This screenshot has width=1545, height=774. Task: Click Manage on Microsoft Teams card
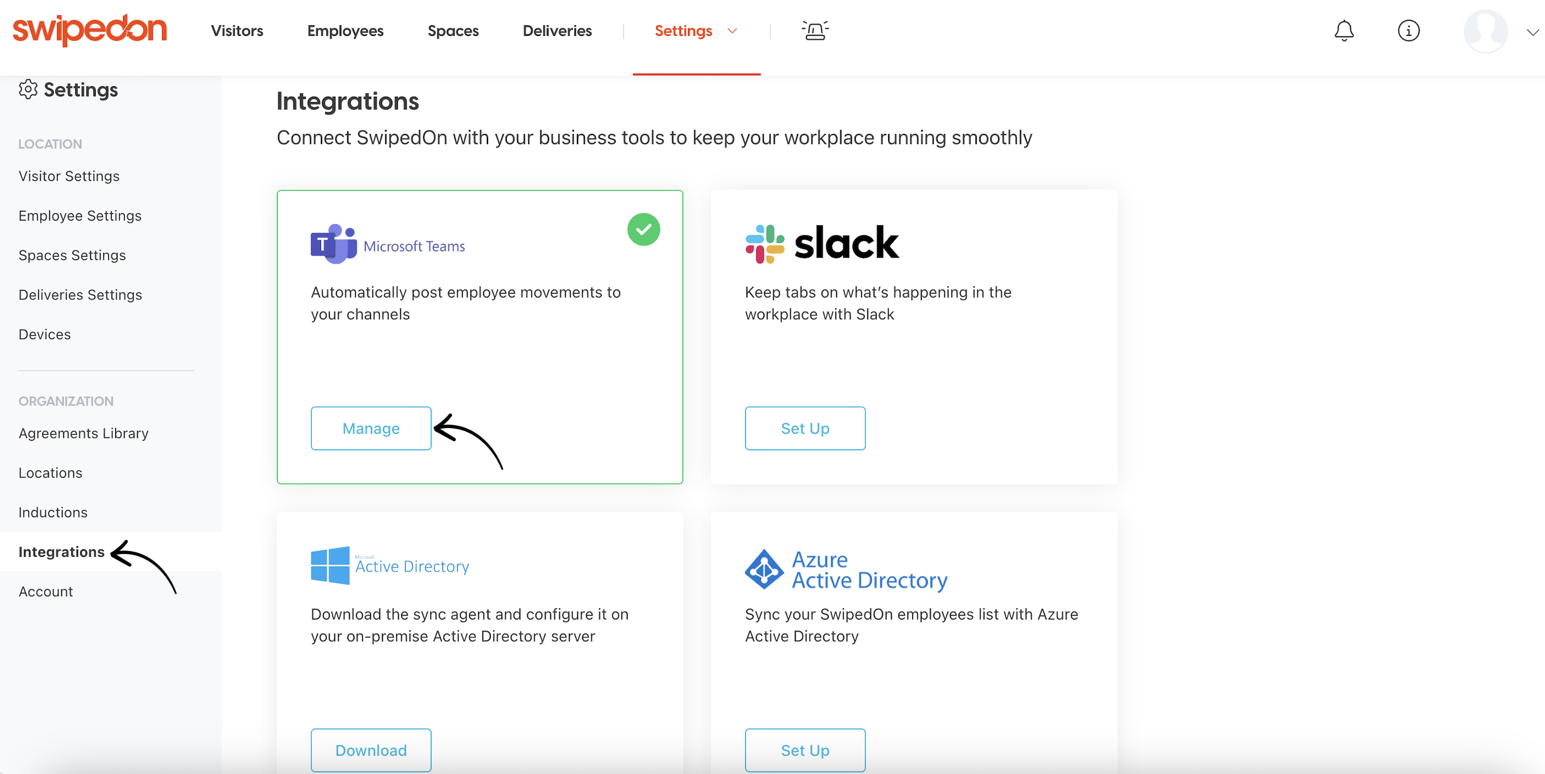tap(371, 429)
